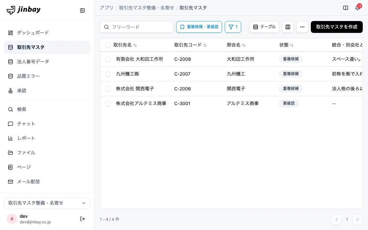Open the テーブル view switcher dropdown

264,27
